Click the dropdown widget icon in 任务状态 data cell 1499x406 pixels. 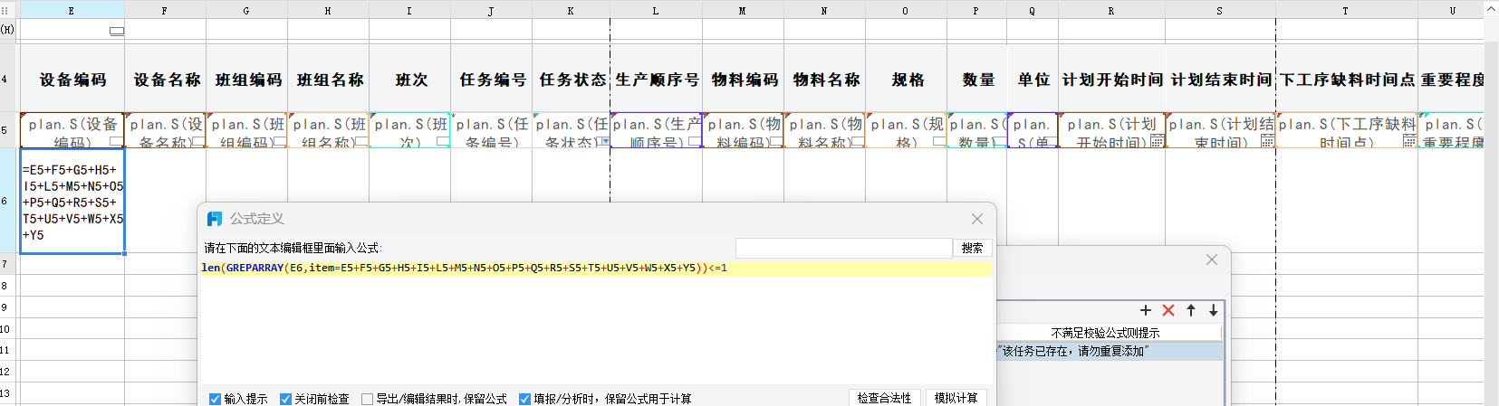[604, 141]
